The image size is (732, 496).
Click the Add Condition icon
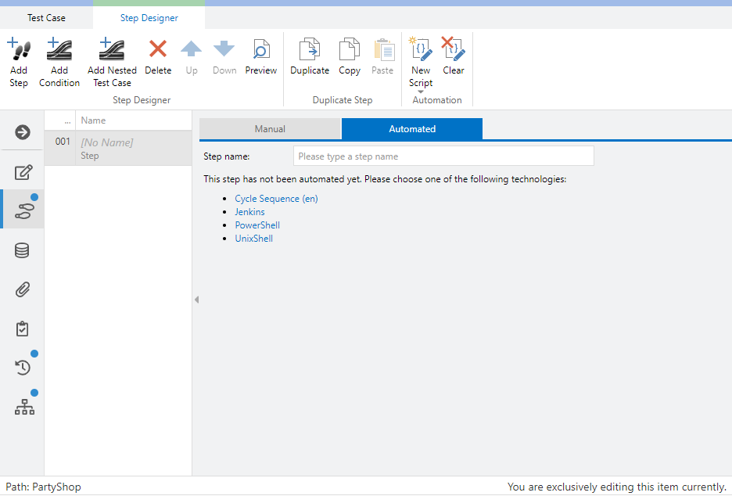pos(59,51)
